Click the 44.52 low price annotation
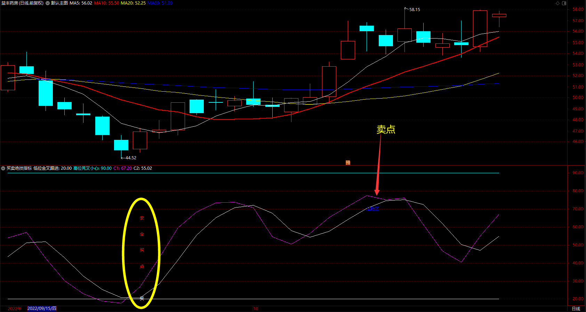 [131, 158]
